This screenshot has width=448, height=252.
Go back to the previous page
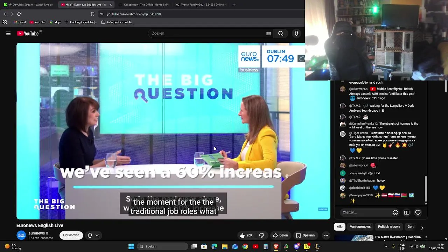click(5, 14)
